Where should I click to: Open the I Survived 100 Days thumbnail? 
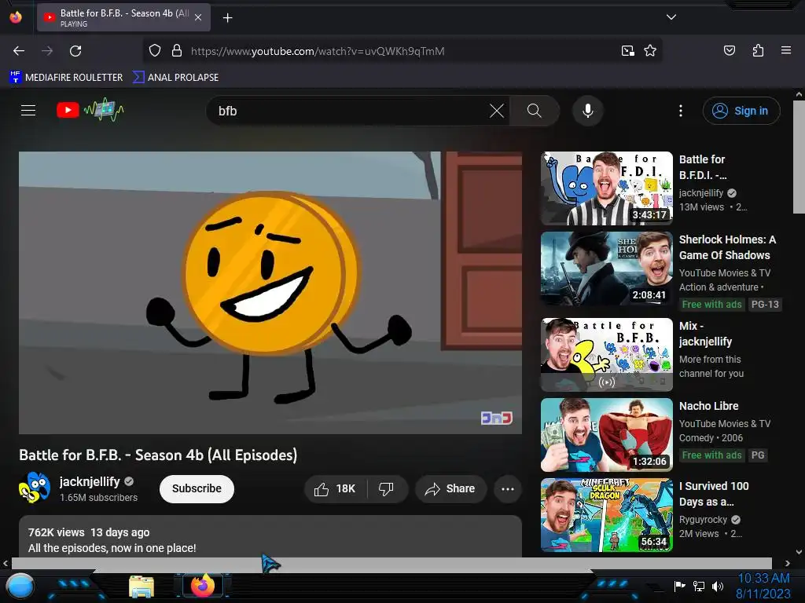[x=607, y=515]
